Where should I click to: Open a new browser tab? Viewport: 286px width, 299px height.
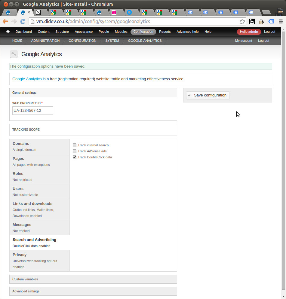point(266,12)
